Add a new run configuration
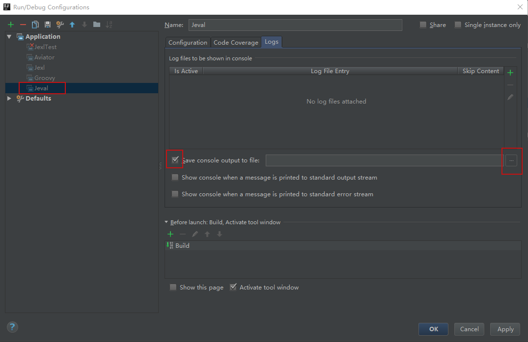 [x=10, y=24]
